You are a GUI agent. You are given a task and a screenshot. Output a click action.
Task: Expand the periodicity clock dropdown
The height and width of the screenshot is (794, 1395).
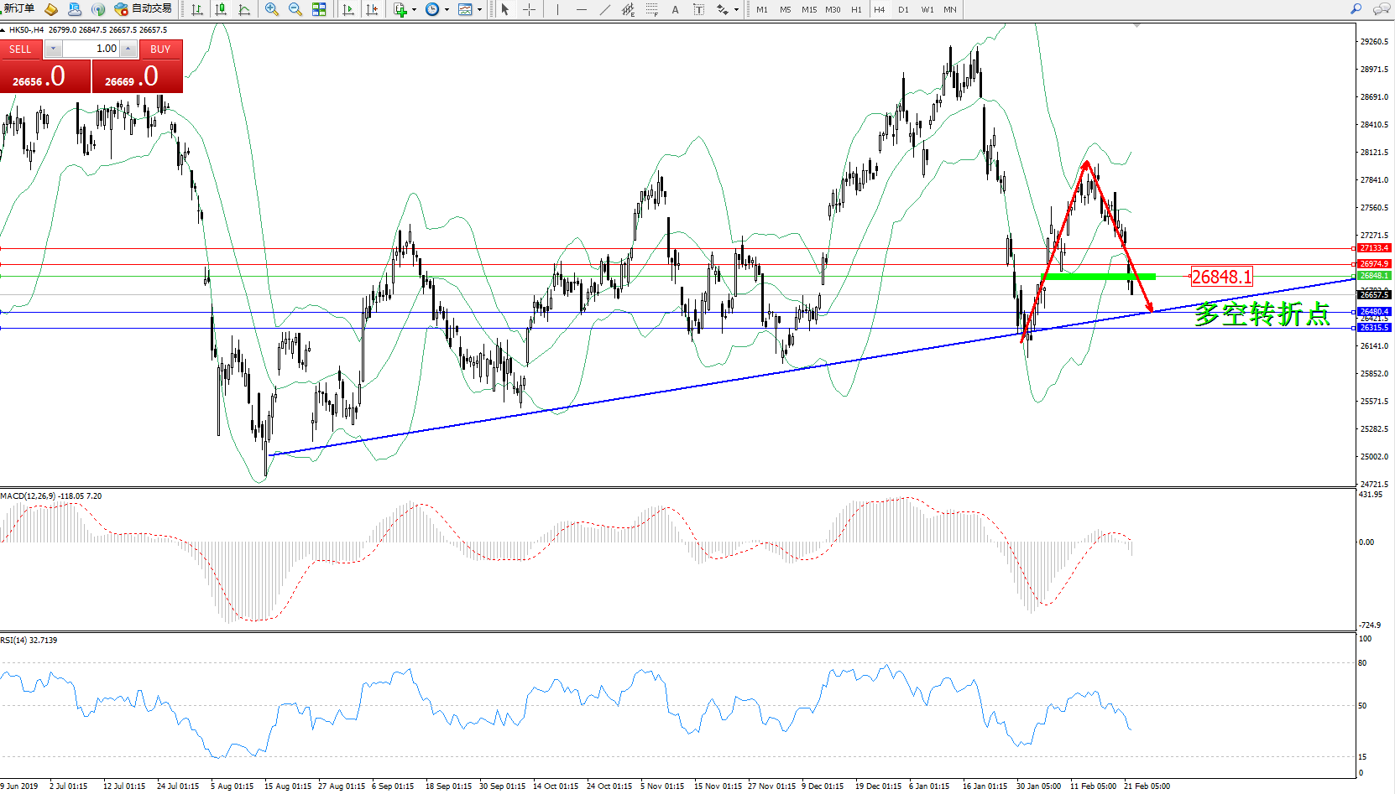447,10
